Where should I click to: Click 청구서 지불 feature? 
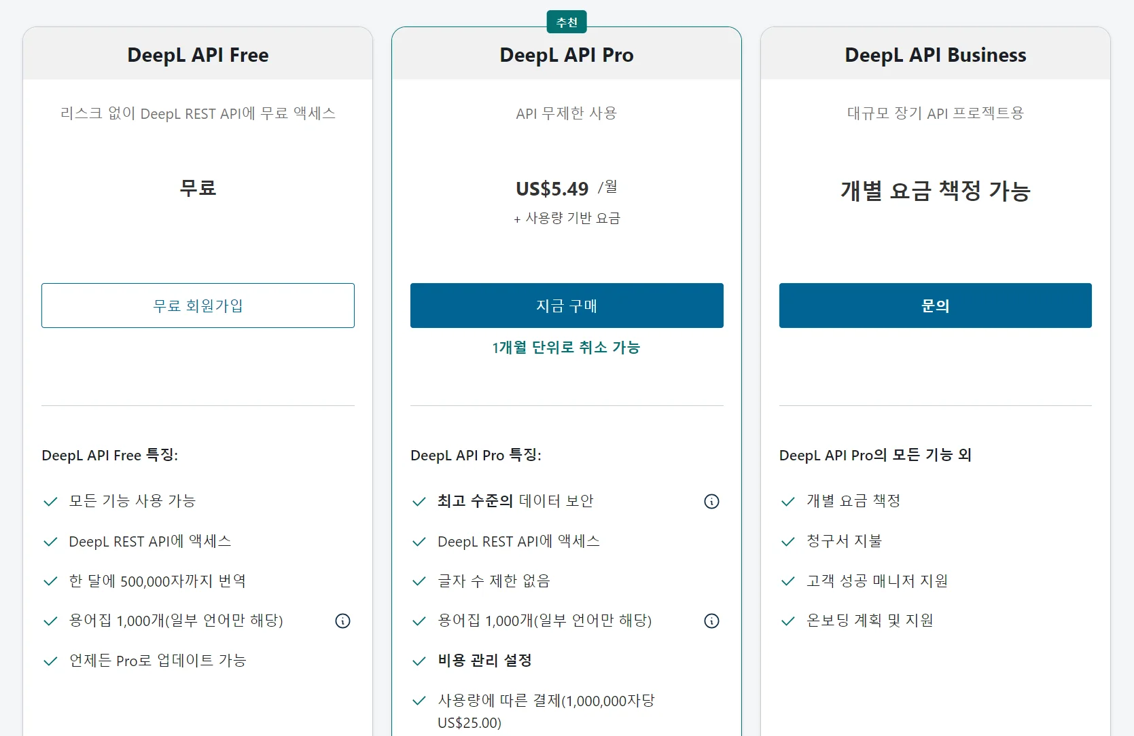845,541
